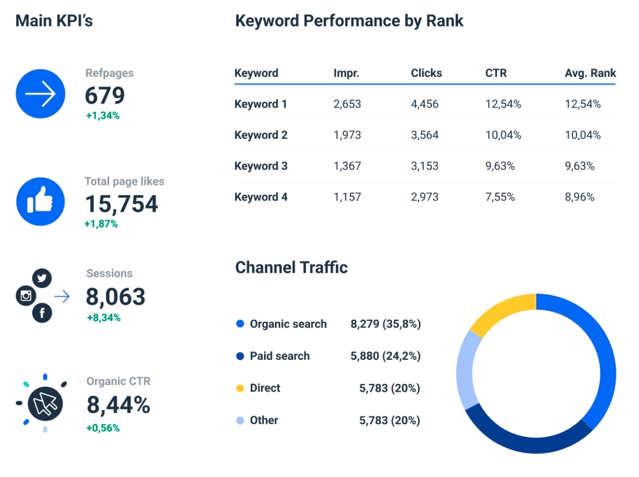Toggle the Direct channel legend entry
Screen dimensions: 639x477
[x=241, y=388]
